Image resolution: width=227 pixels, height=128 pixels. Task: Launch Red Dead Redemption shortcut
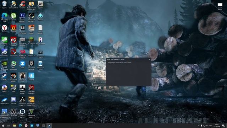point(31,89)
